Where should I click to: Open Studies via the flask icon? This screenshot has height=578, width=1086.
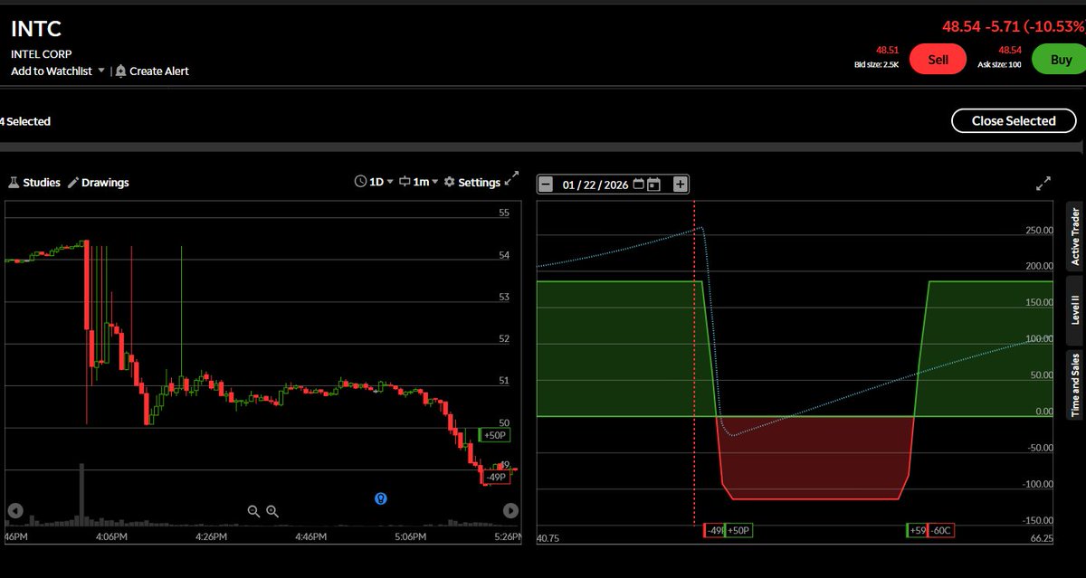14,183
